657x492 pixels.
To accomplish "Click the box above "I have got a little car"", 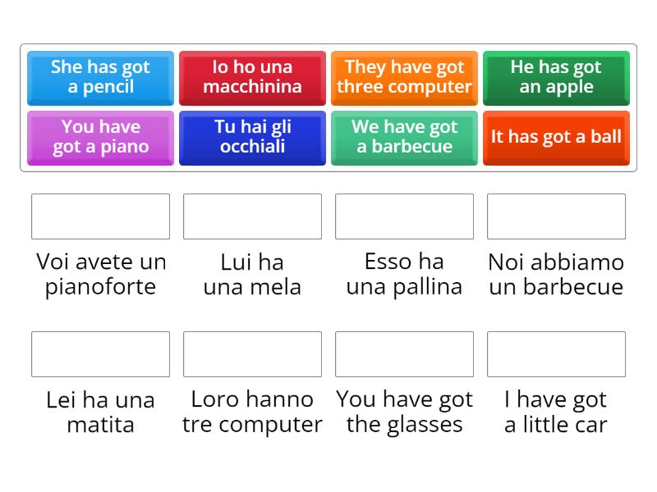I will coord(556,354).
